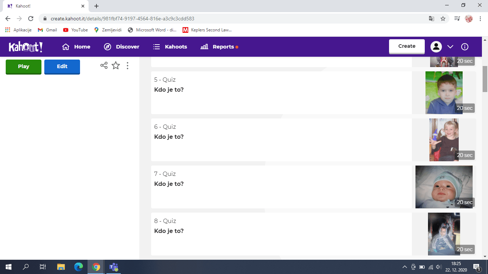
Task: Bookmark this page with star icon
Action: click(443, 19)
